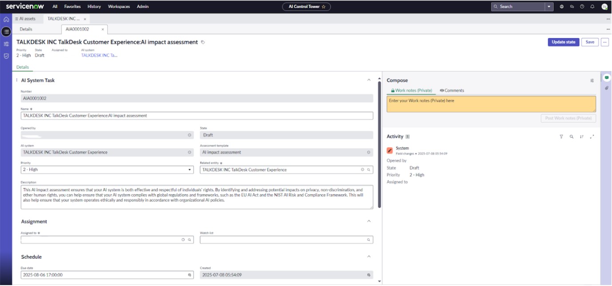612x286 pixels.
Task: Filter the Activity stream
Action: [x=561, y=137]
